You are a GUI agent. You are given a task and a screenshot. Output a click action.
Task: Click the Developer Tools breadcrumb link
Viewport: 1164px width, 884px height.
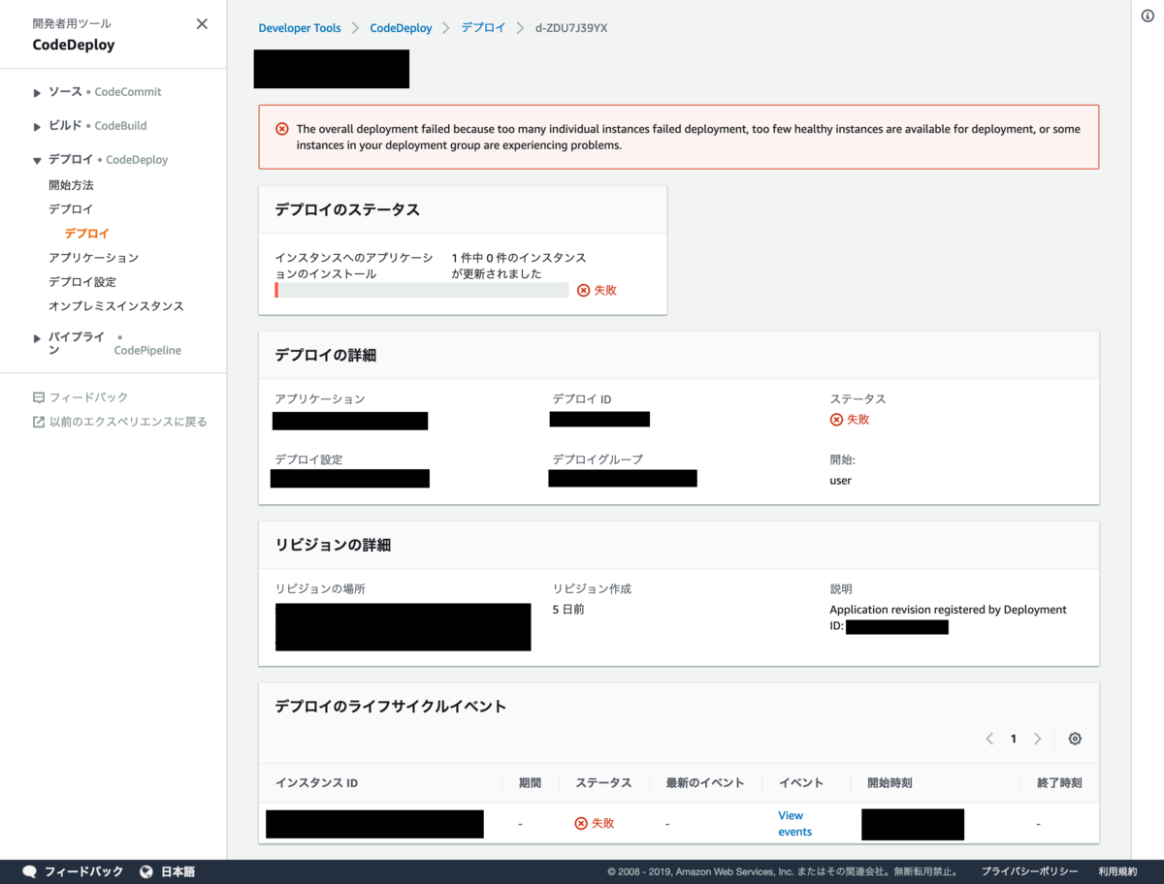click(300, 28)
